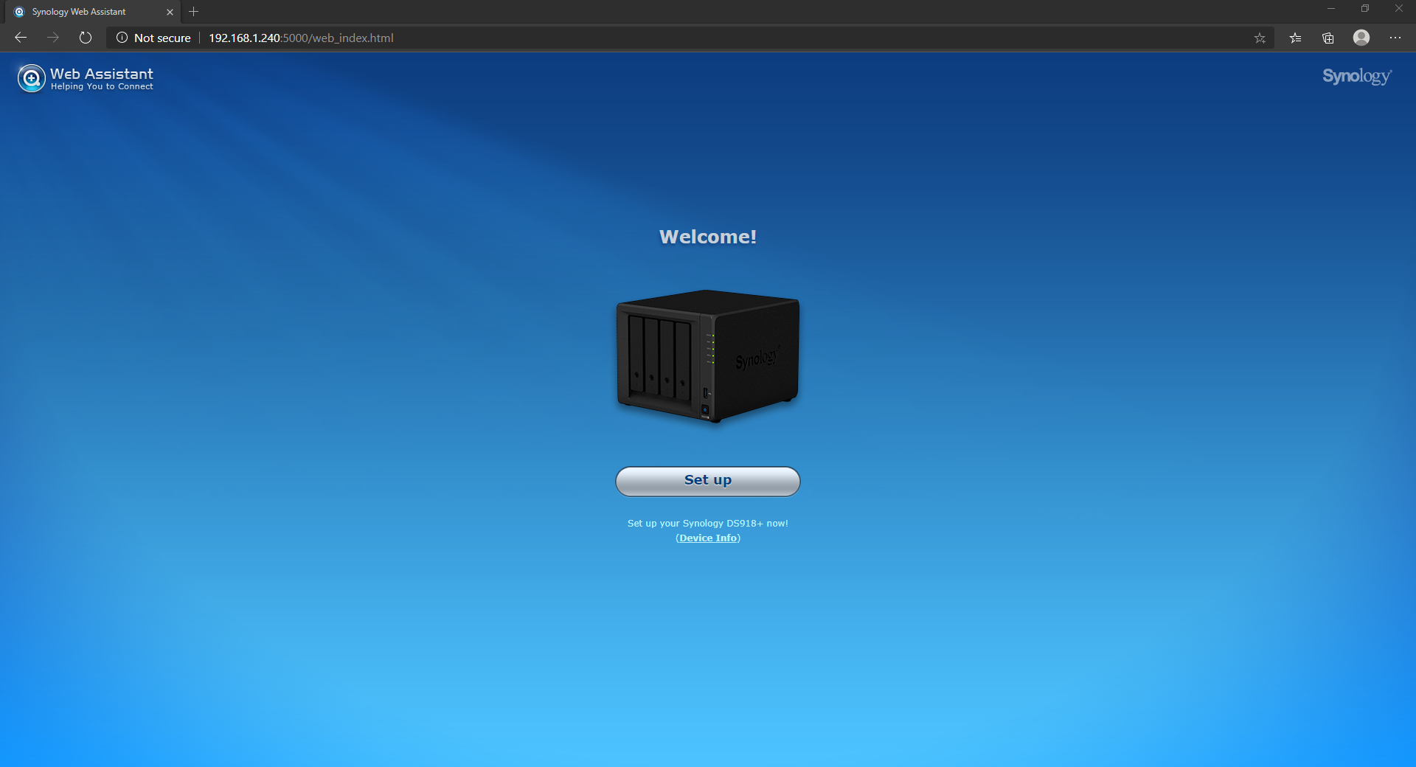Click the Welcome! heading text
This screenshot has height=767, width=1416.
[708, 237]
